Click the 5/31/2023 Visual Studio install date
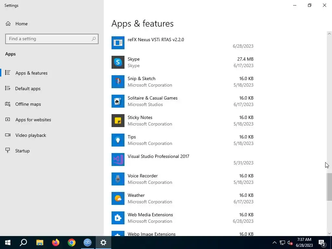 (x=243, y=163)
